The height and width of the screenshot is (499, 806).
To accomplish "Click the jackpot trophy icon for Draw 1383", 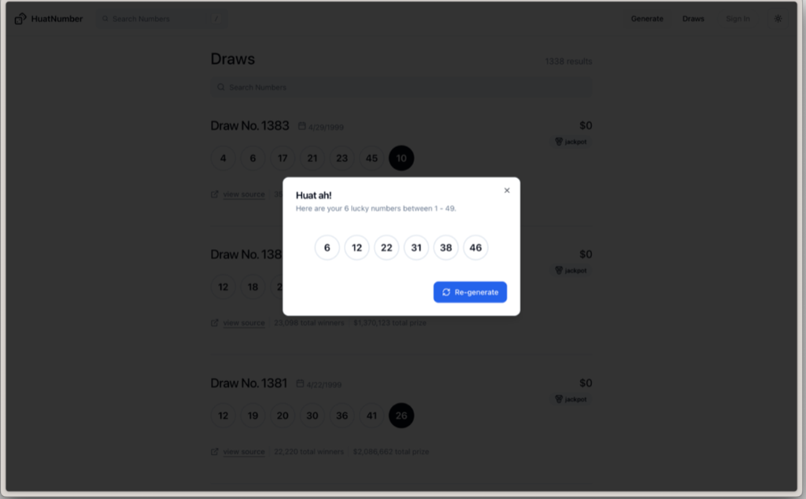I will [x=559, y=142].
